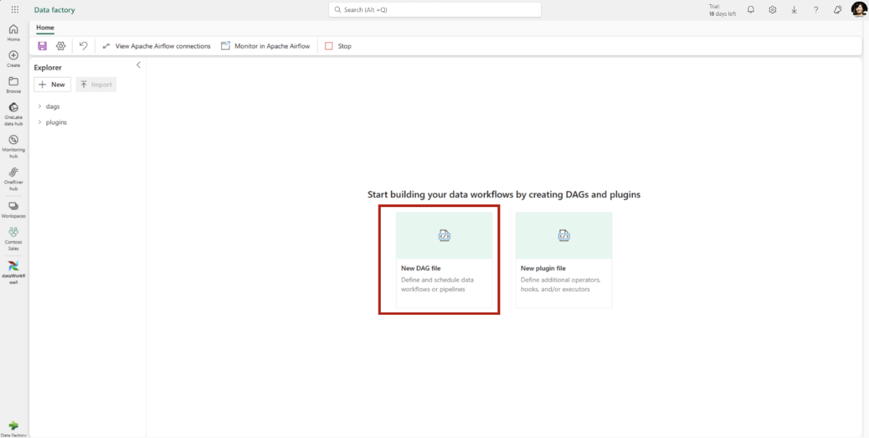Open the user profile avatar
The width and height of the screenshot is (869, 438).
(859, 10)
